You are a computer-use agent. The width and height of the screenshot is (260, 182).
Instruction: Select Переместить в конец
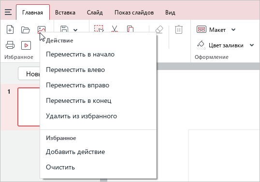98,101
